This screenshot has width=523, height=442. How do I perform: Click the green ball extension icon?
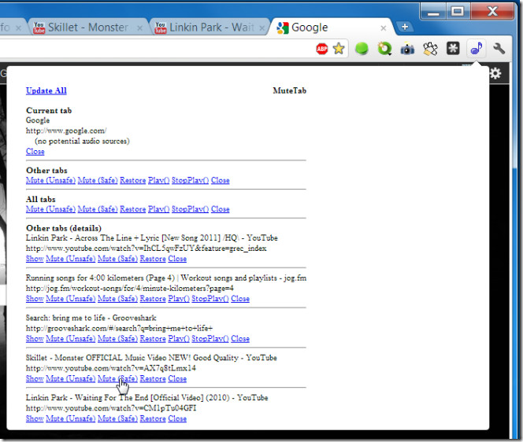point(362,49)
